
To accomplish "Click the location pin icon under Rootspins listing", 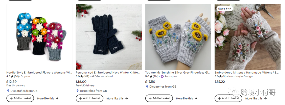I will click(147, 87).
